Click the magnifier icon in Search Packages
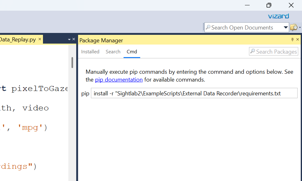Image resolution: width=302 pixels, height=181 pixels. click(x=252, y=51)
